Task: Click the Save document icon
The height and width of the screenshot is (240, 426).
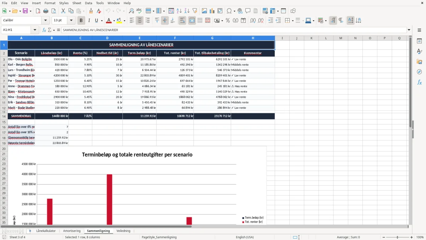Action: (x=25, y=11)
